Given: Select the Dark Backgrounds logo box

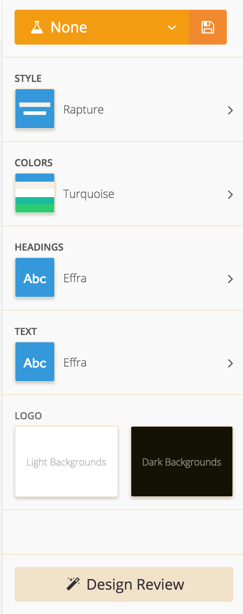Looking at the screenshot, I should pos(182,462).
